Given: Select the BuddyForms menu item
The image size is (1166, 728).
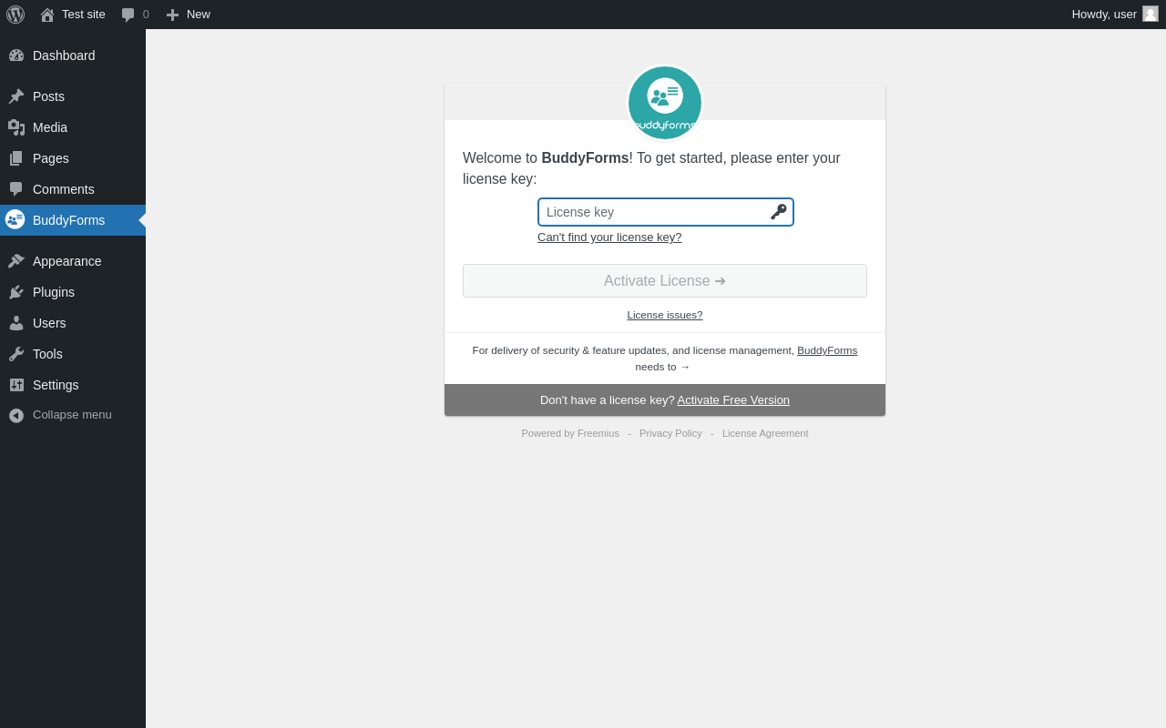Looking at the screenshot, I should pyautogui.click(x=73, y=220).
